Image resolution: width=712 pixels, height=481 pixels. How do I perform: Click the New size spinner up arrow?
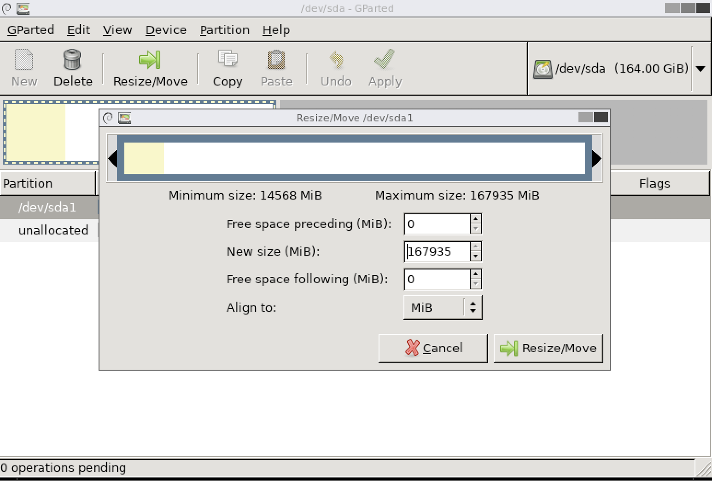tap(476, 246)
